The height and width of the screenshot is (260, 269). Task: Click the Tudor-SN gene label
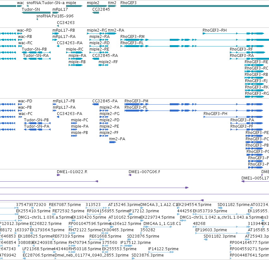[x=31, y=9]
